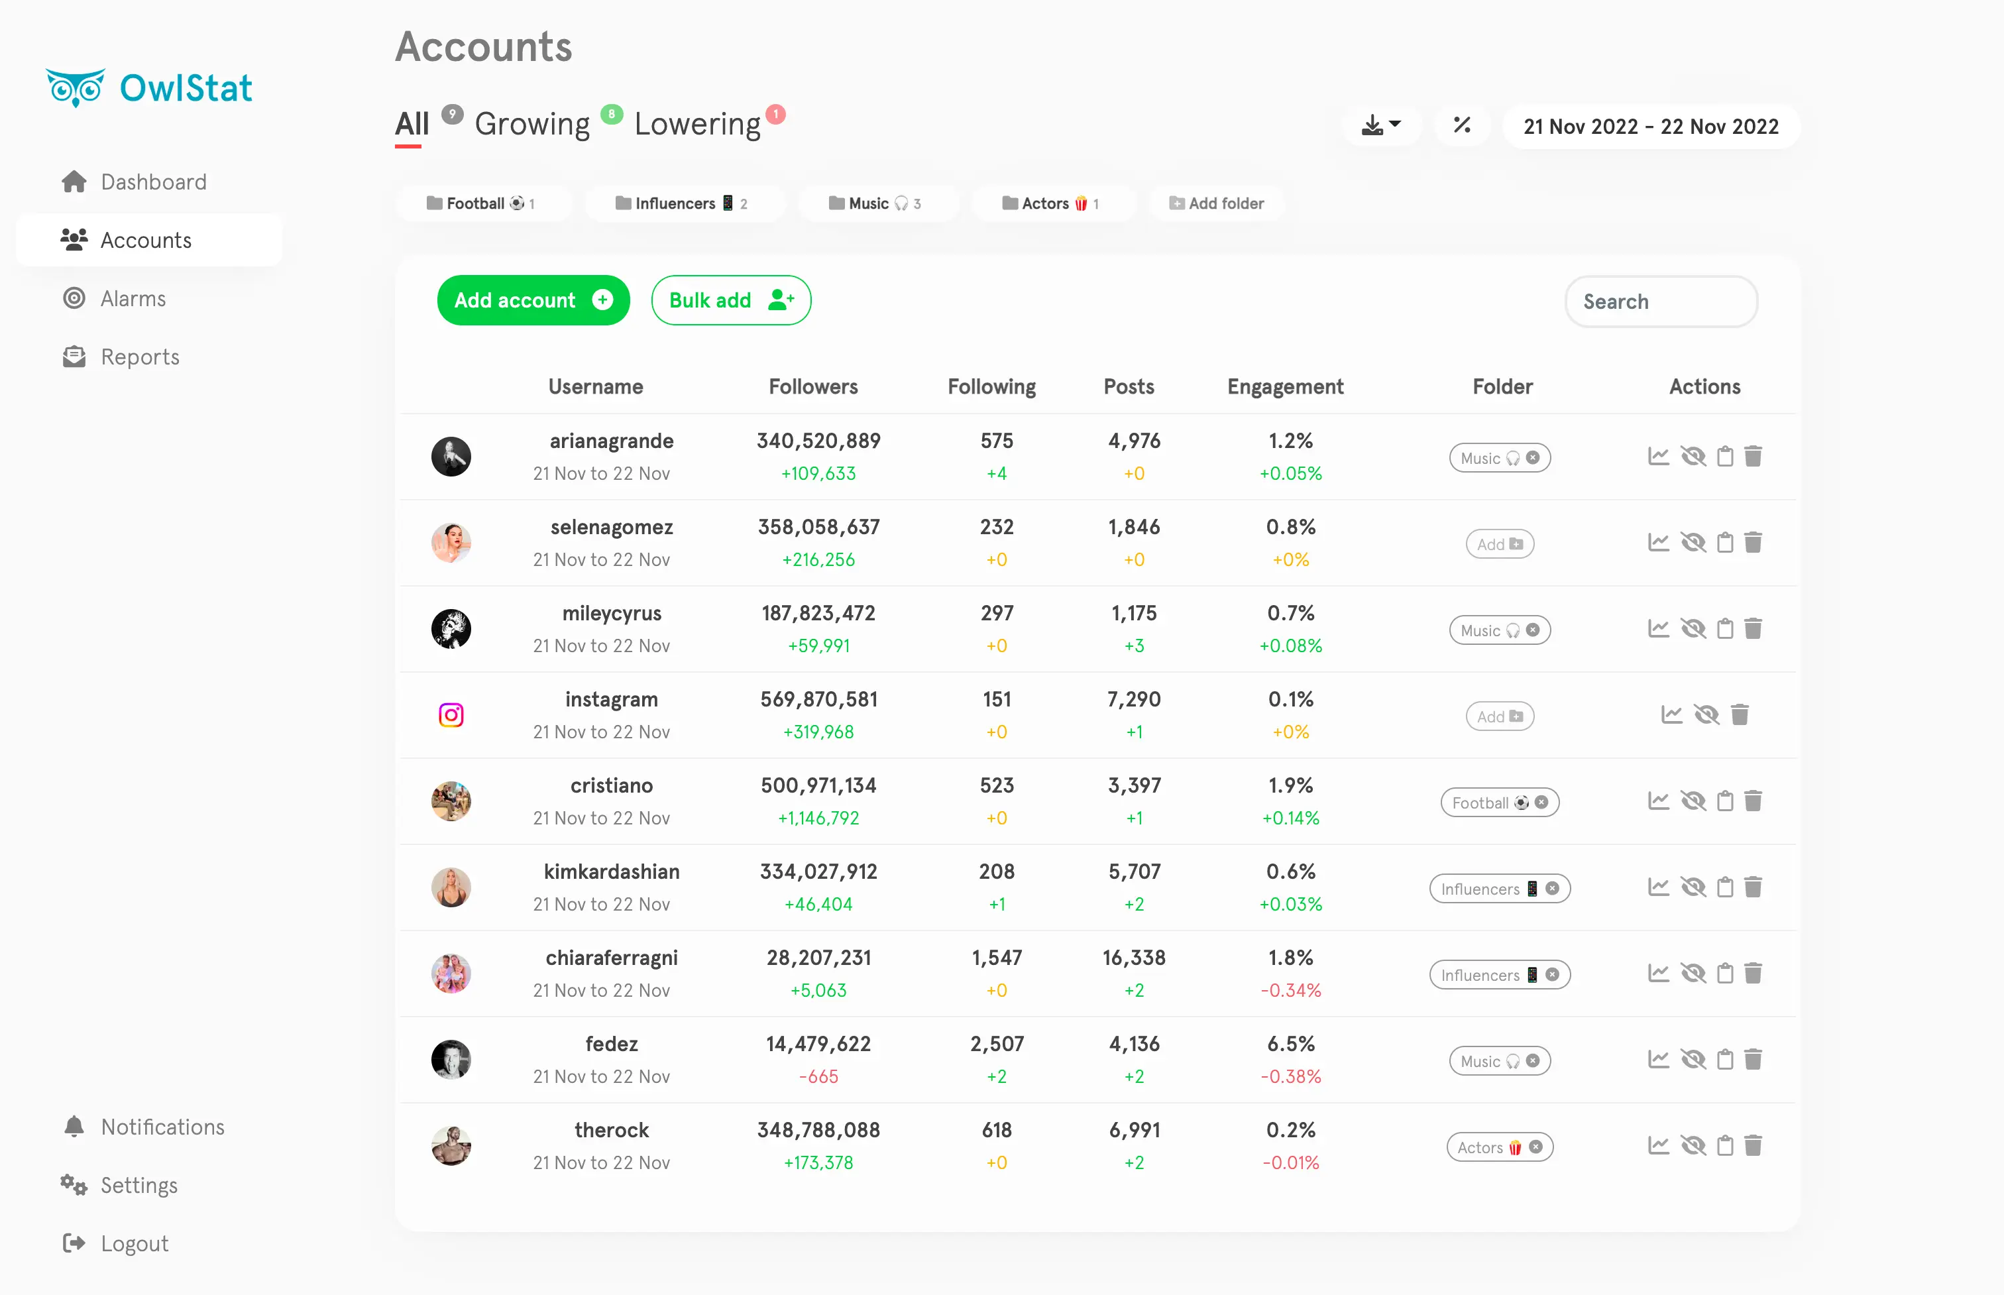Viewport: 2004px width, 1295px height.
Task: Remove Music folder tag from arianagrande
Action: pyautogui.click(x=1532, y=459)
